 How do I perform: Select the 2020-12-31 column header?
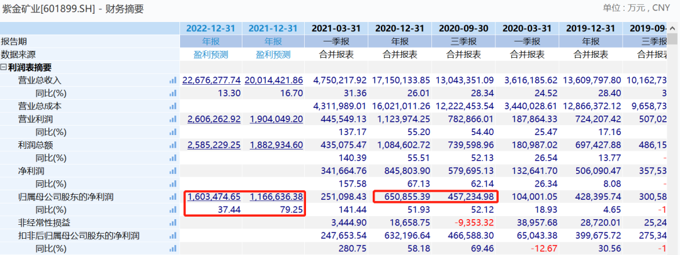400,28
